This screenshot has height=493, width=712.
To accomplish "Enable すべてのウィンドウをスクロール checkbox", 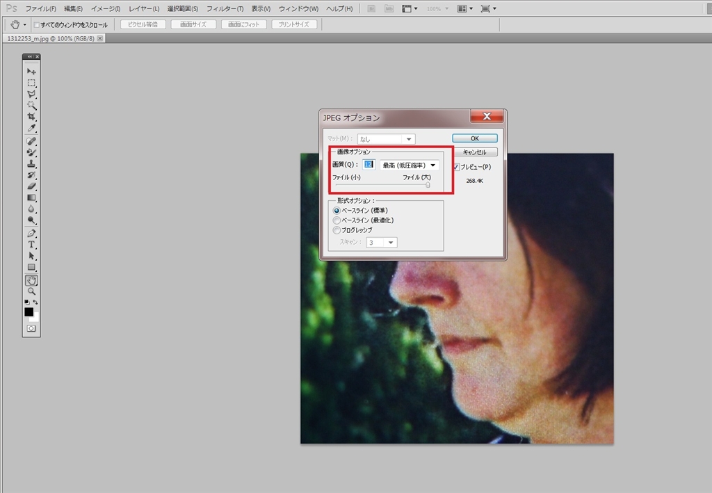I will 37,25.
